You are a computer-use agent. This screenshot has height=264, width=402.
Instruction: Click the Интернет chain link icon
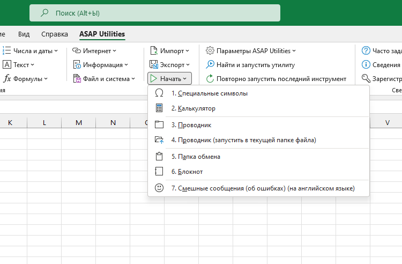point(77,51)
